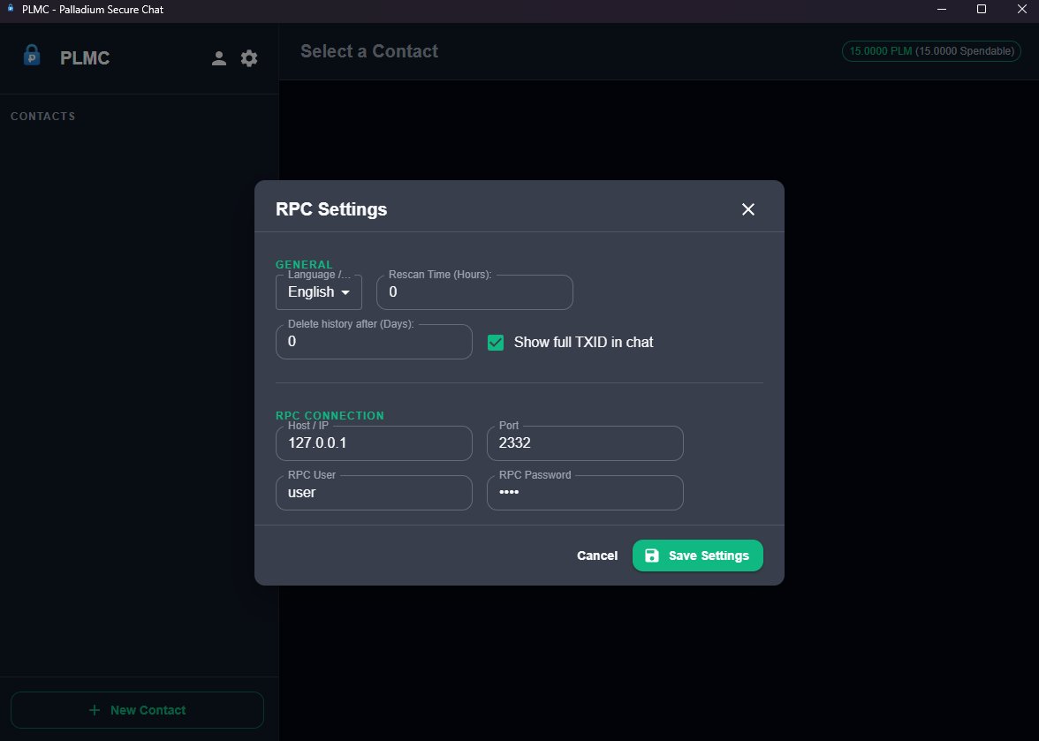Click the New Contact button
The height and width of the screenshot is (741, 1039).
[137, 709]
